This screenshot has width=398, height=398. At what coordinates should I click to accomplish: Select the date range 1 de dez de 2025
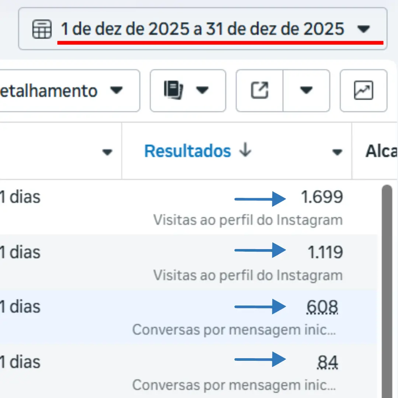tap(202, 29)
